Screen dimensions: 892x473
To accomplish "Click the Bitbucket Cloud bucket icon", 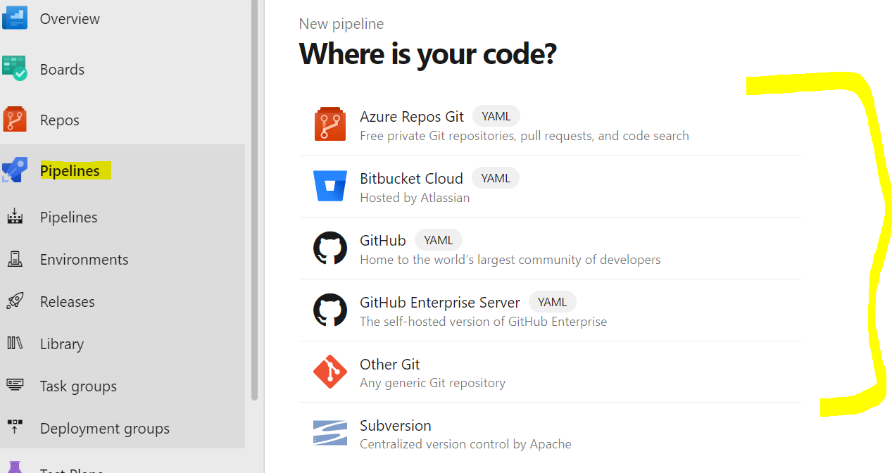I will click(330, 186).
